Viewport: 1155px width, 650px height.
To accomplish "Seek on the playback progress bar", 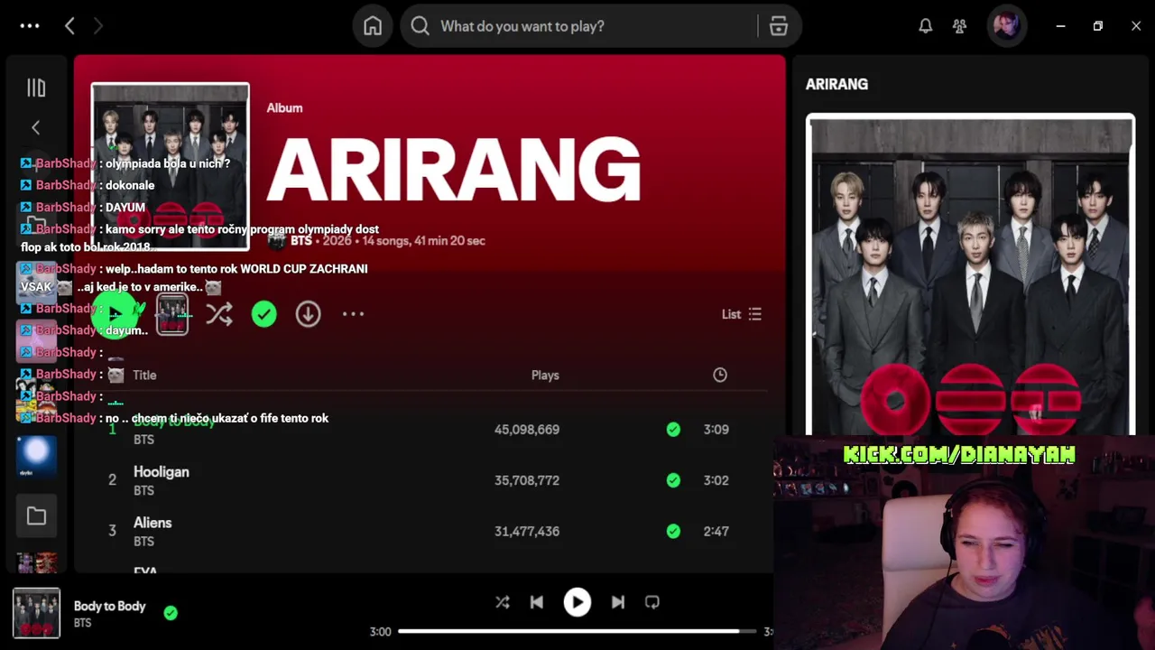I will coord(577,631).
